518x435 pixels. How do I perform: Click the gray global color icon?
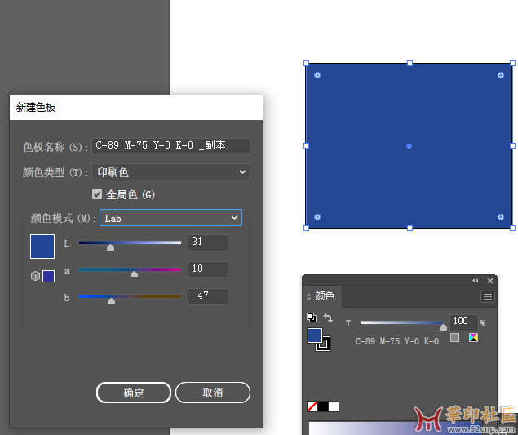click(x=455, y=338)
